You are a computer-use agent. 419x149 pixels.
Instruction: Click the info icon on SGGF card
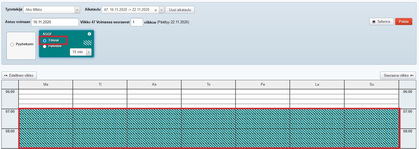(x=89, y=34)
